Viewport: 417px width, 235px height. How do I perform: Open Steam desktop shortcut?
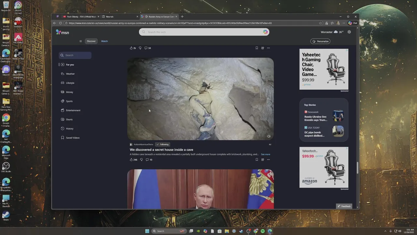pos(6,216)
